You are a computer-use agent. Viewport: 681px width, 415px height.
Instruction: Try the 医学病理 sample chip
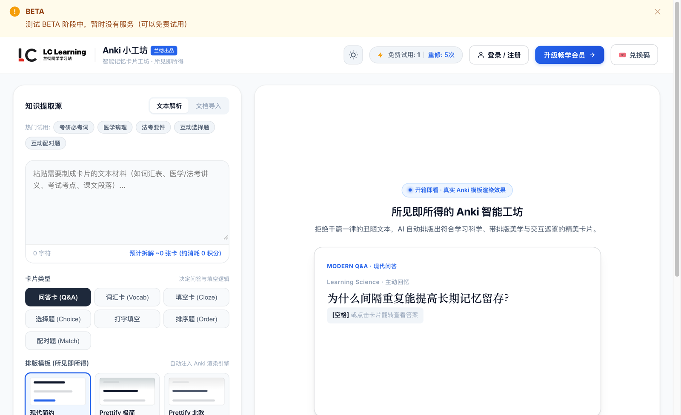pos(115,127)
